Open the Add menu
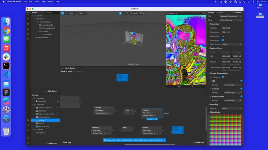 click(x=43, y=2)
